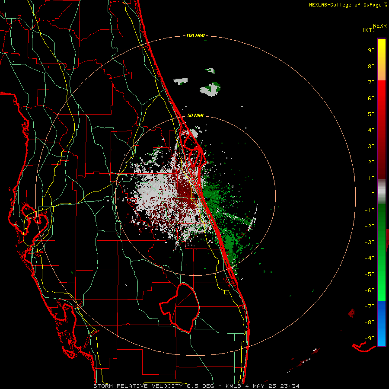Click the '100 NMI' range ring label
This screenshot has height=389, width=389.
(x=195, y=36)
